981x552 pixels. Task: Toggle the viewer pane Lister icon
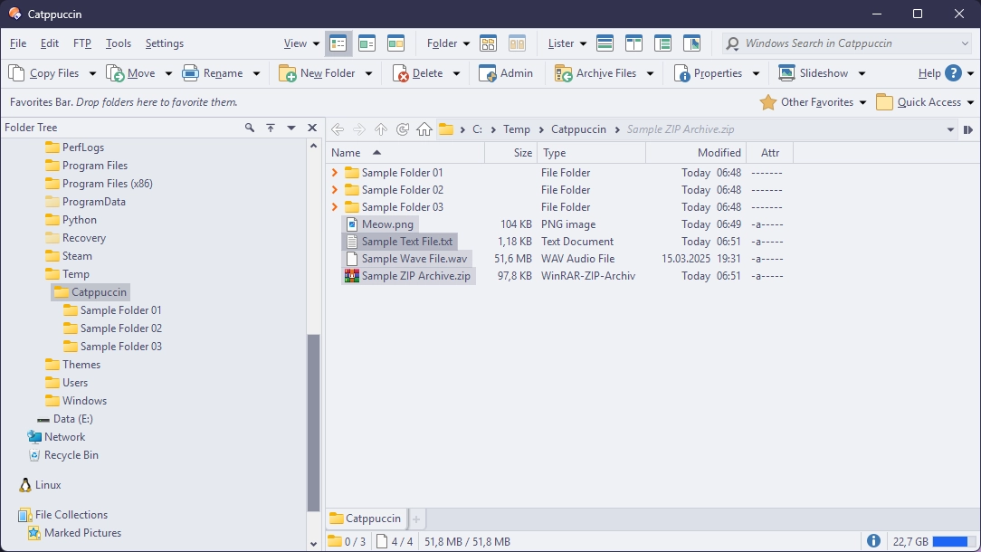coord(691,43)
